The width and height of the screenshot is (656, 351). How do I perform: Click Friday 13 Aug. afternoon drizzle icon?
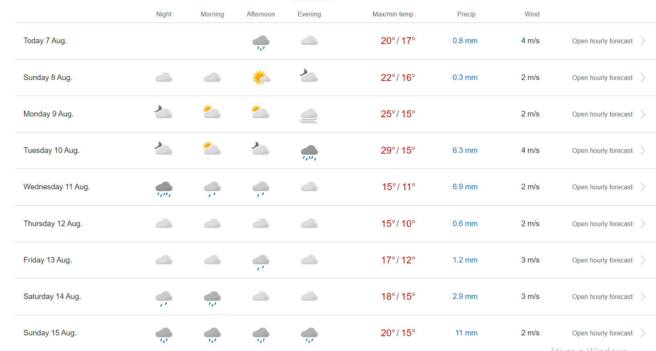(261, 262)
